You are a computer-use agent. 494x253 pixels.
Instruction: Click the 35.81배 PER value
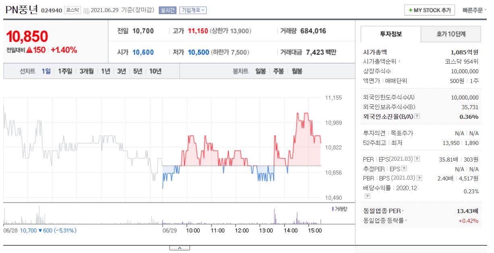coord(448,159)
